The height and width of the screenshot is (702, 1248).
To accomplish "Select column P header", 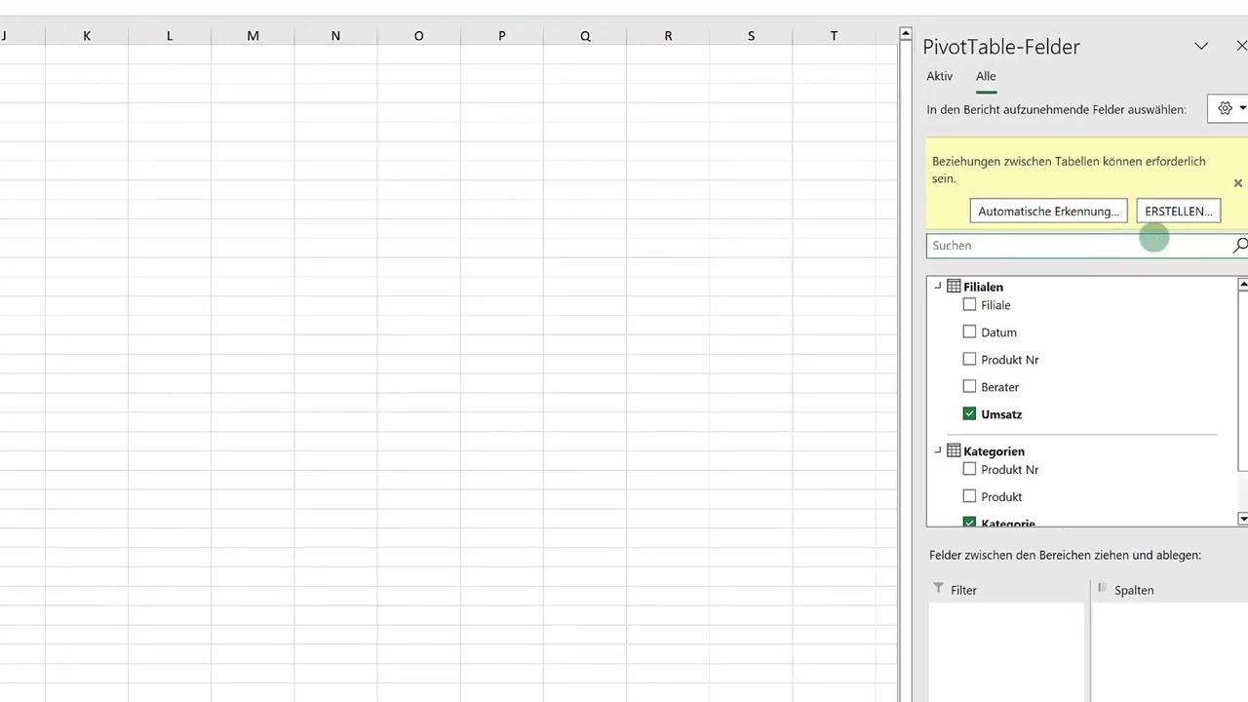I will tap(501, 36).
